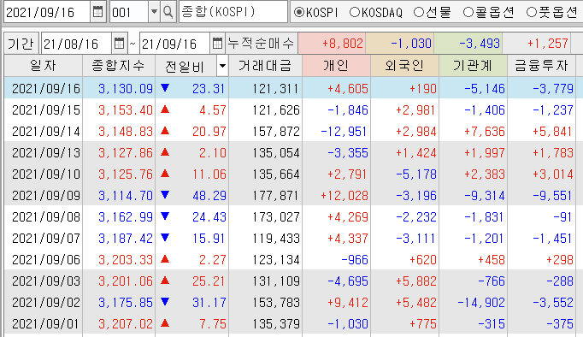Viewport: 583px width, 337px height.
Task: Select the 풋옵션 radio button
Action: point(532,12)
